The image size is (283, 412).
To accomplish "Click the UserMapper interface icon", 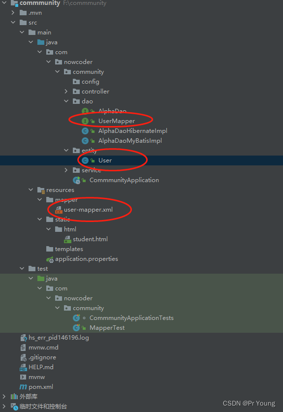I will [85, 121].
